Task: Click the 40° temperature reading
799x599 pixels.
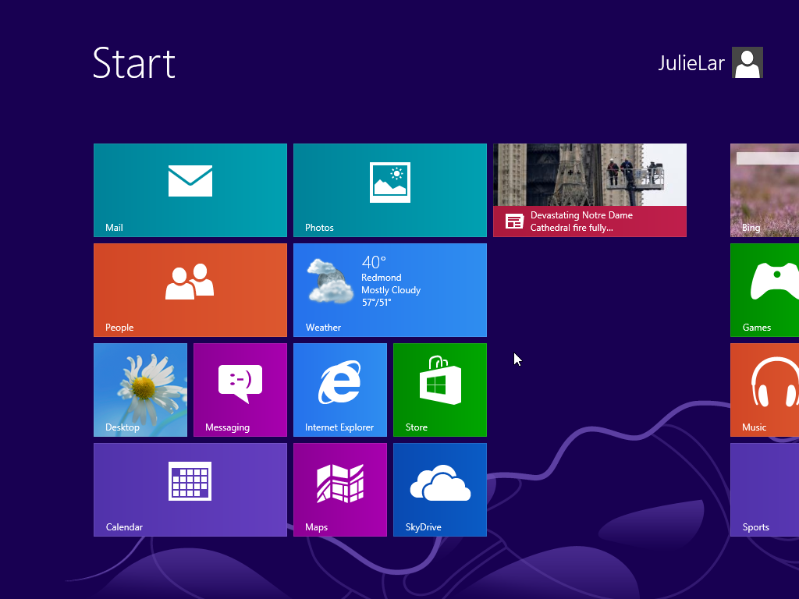Action: [x=374, y=262]
